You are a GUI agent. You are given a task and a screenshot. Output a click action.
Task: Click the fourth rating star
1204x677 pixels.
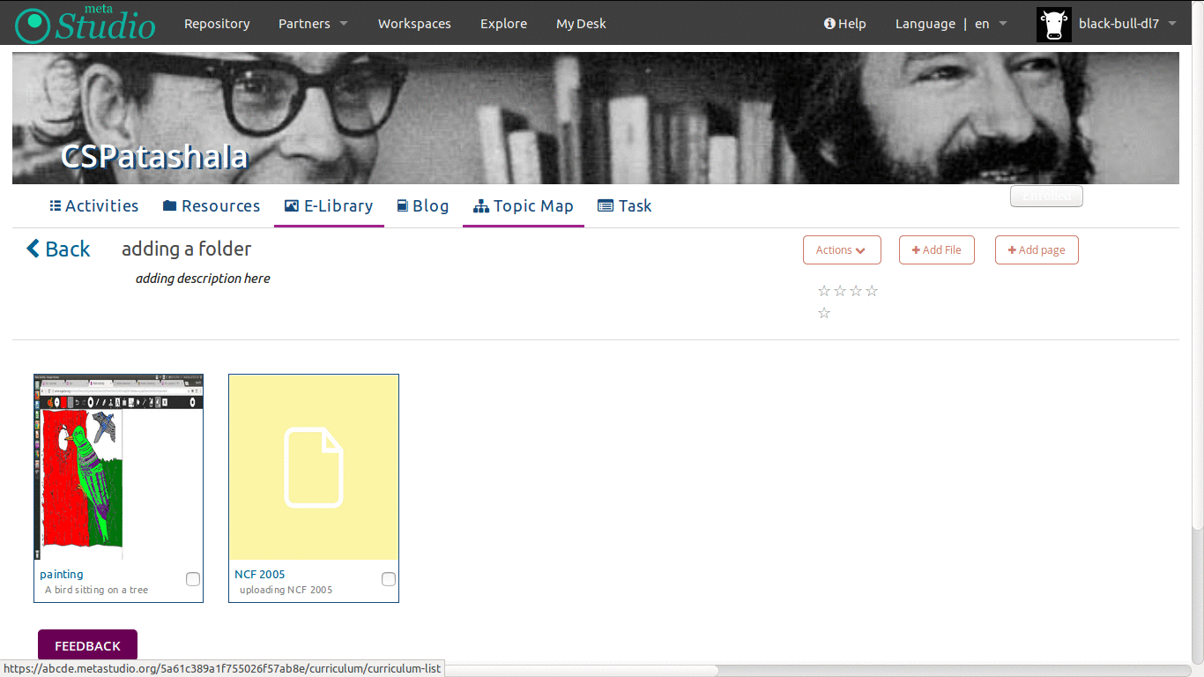pyautogui.click(x=872, y=291)
